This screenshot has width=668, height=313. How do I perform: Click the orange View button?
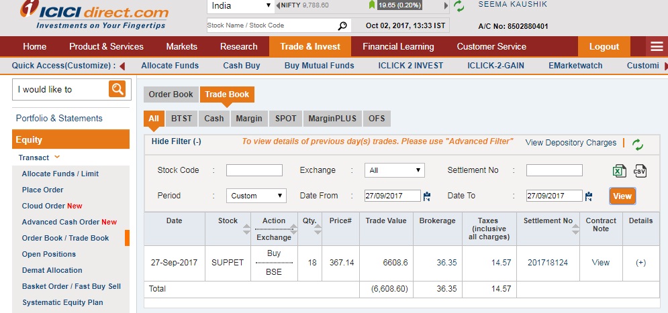pyautogui.click(x=622, y=196)
